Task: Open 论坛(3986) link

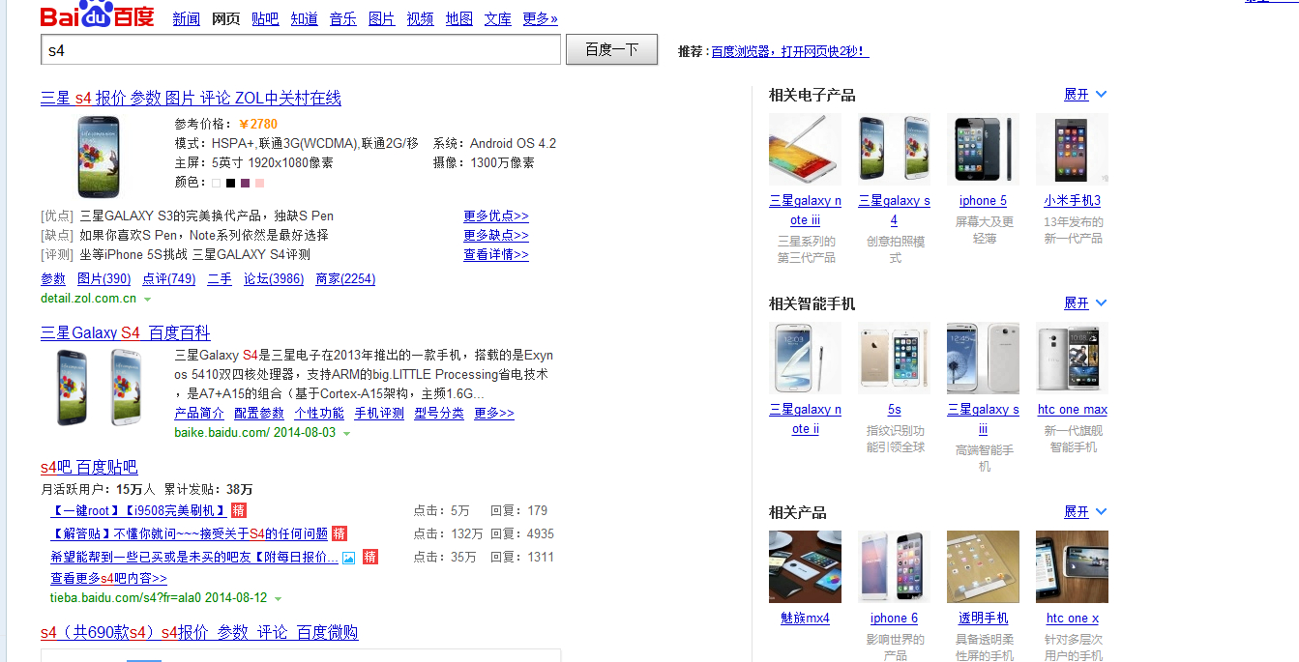Action: tap(274, 278)
